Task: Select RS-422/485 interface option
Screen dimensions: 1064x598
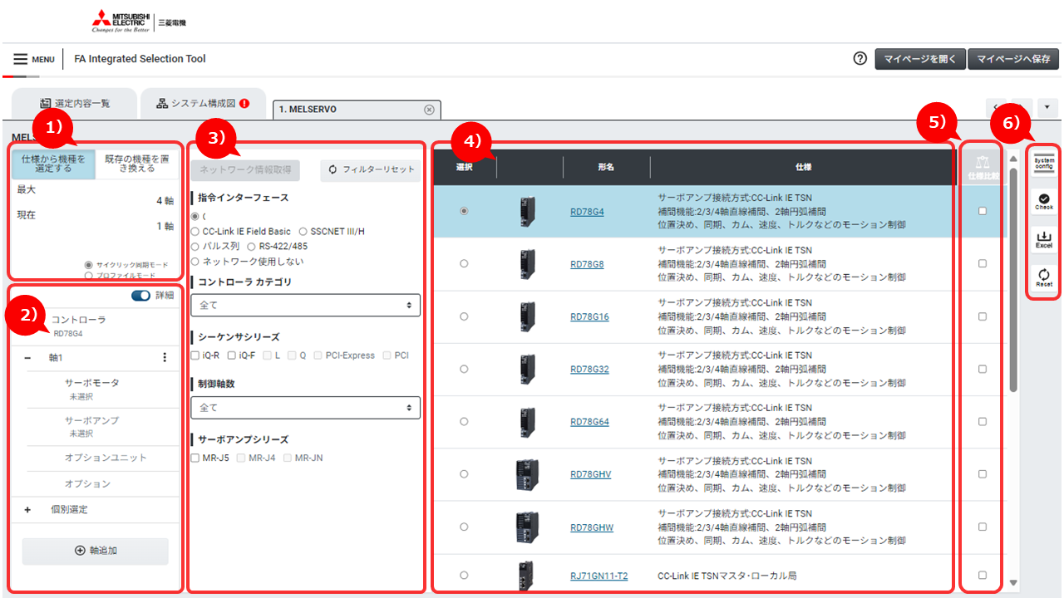Action: (252, 246)
